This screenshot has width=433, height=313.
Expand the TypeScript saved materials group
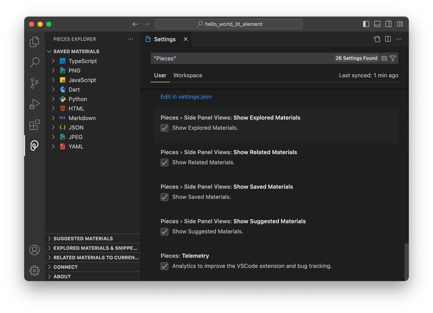53,61
